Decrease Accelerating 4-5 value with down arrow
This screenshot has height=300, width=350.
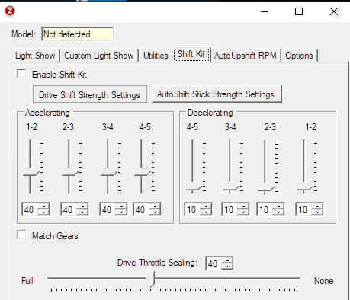coord(155,212)
